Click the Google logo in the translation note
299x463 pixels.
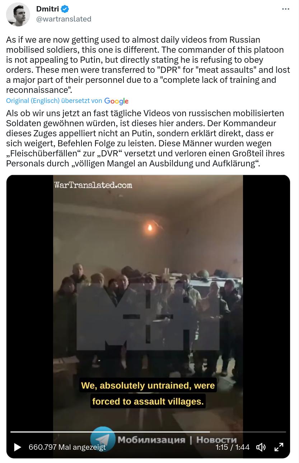pos(116,101)
